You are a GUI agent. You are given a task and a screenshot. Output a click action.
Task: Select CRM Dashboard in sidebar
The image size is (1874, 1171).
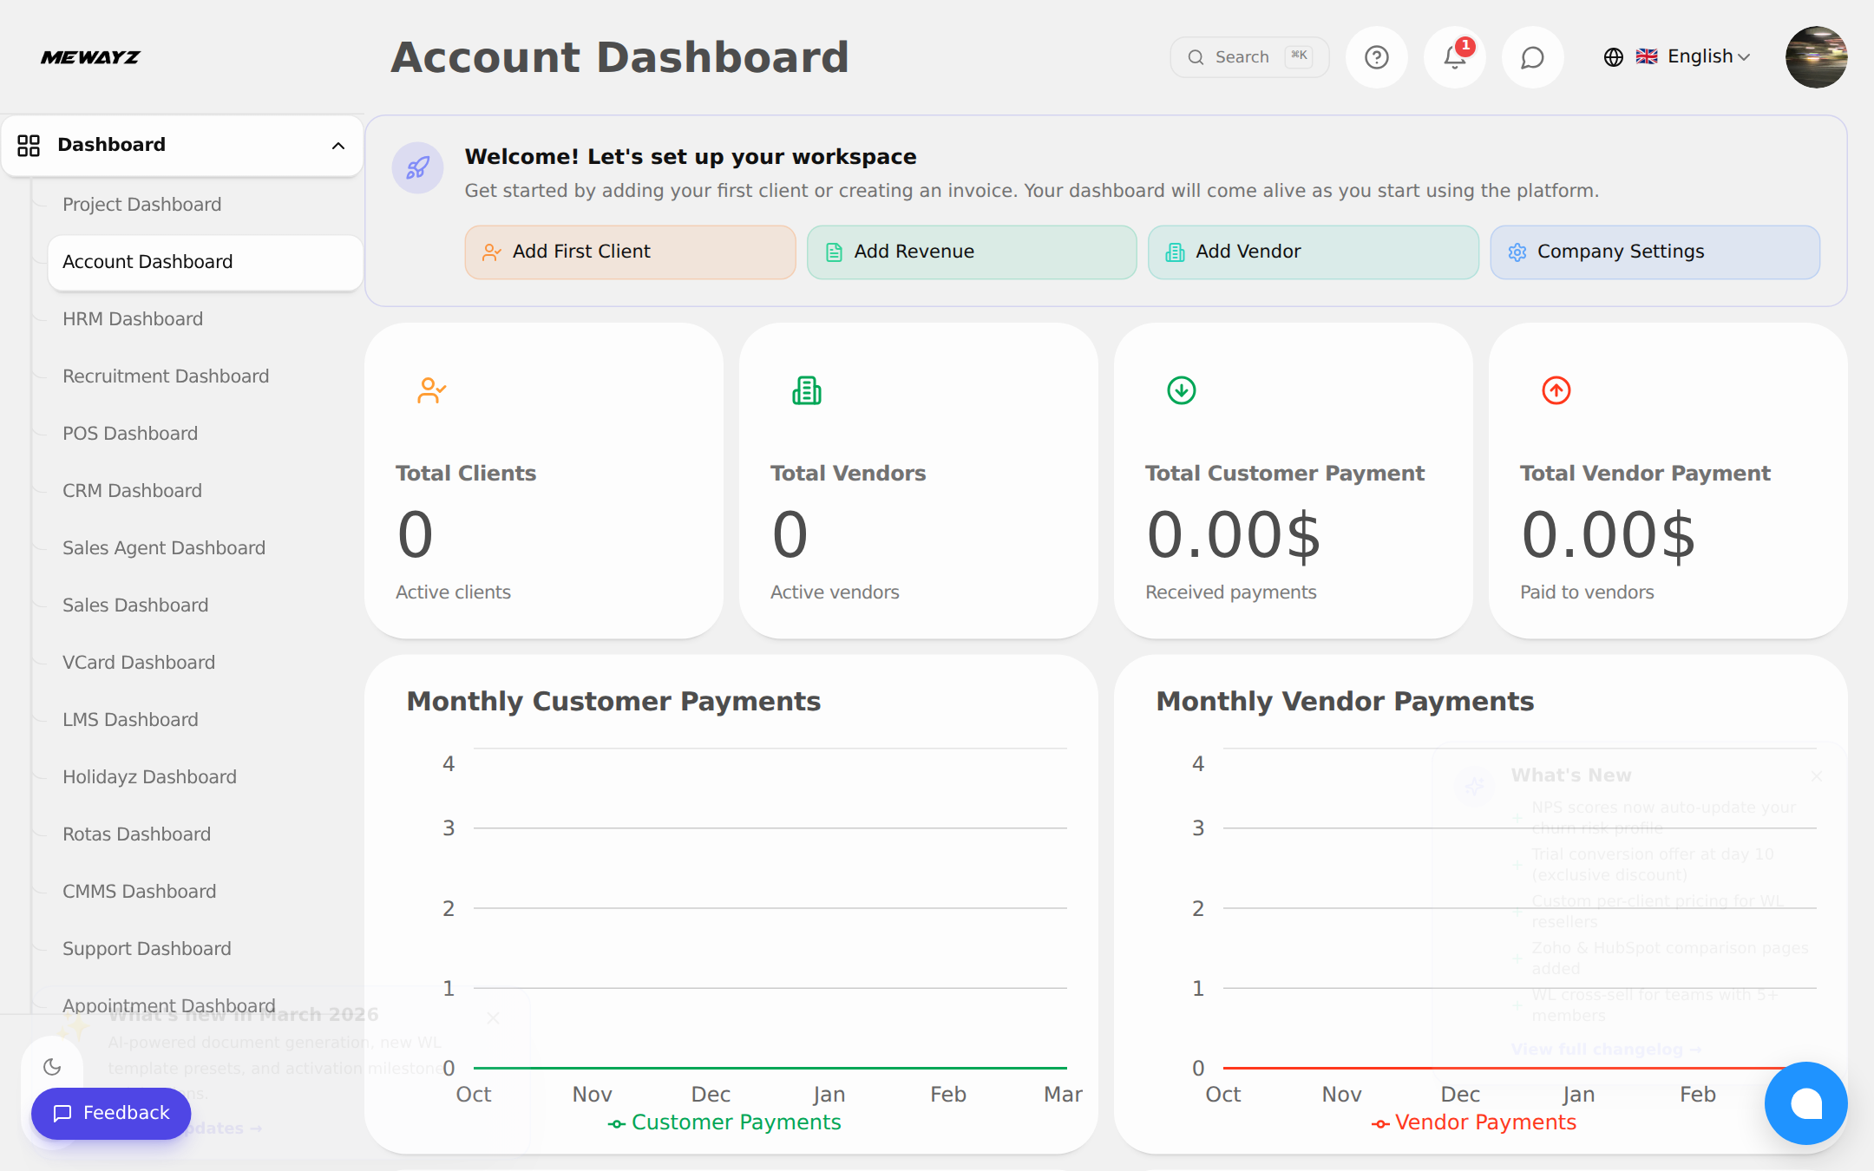click(132, 491)
